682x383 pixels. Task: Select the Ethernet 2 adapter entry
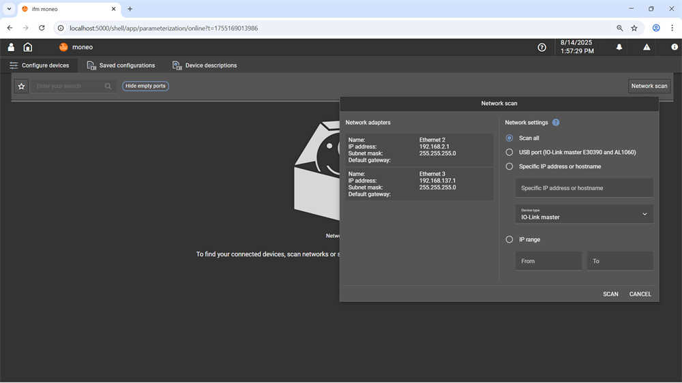tap(419, 150)
